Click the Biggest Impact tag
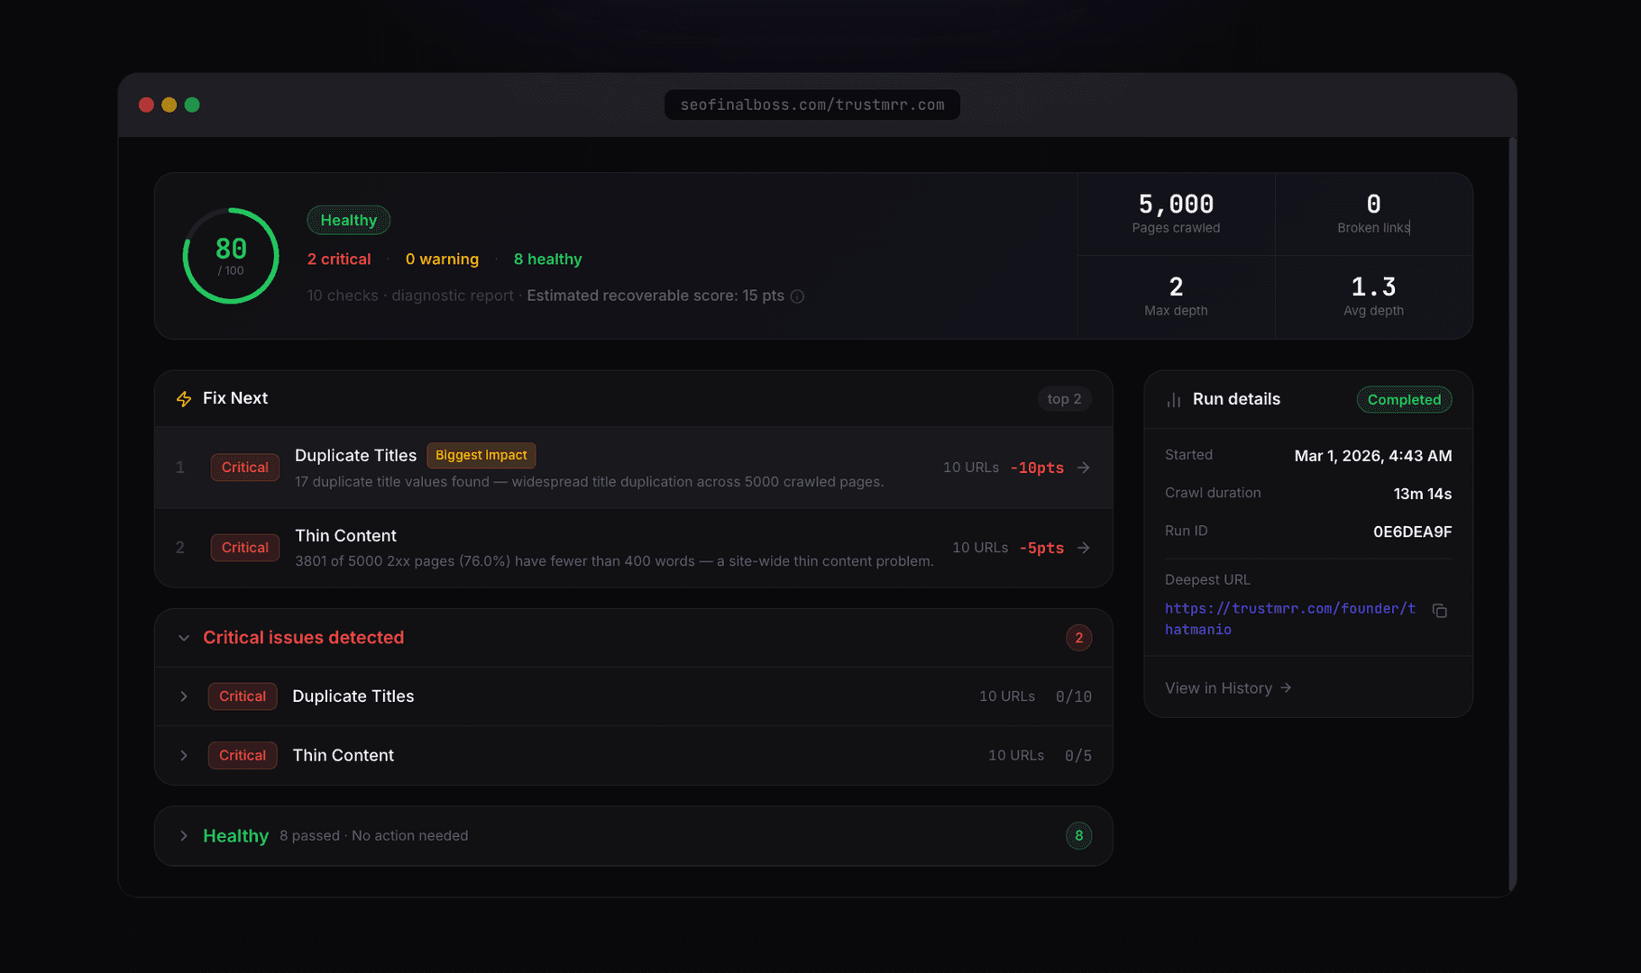The image size is (1641, 973). (x=481, y=456)
